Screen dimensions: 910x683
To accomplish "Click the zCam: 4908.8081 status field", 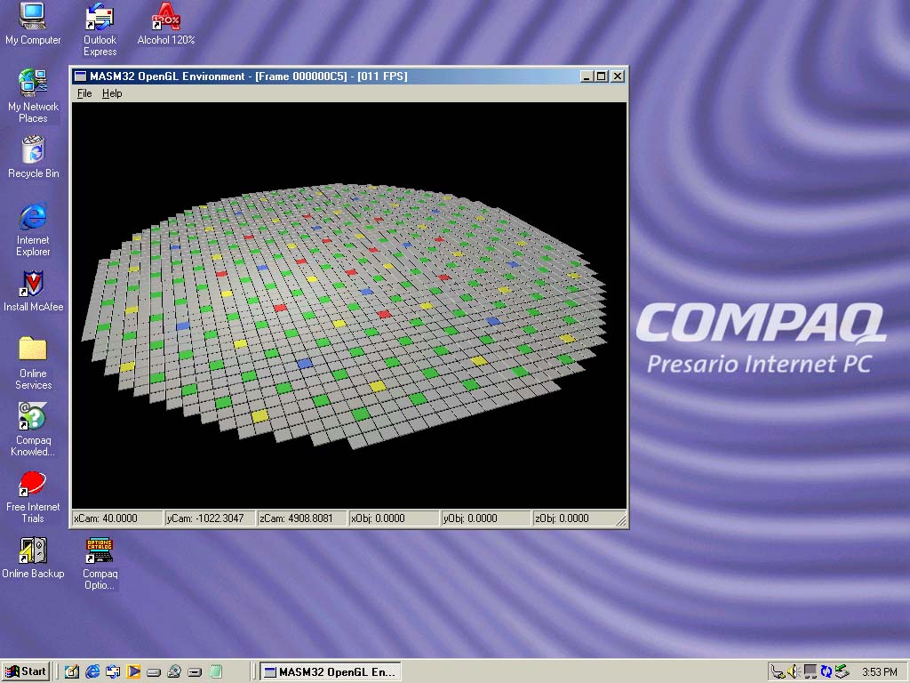I will 302,518.
